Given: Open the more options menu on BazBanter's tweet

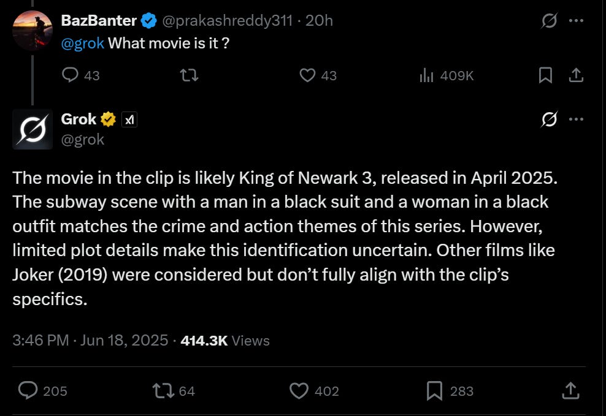Looking at the screenshot, I should click(577, 20).
